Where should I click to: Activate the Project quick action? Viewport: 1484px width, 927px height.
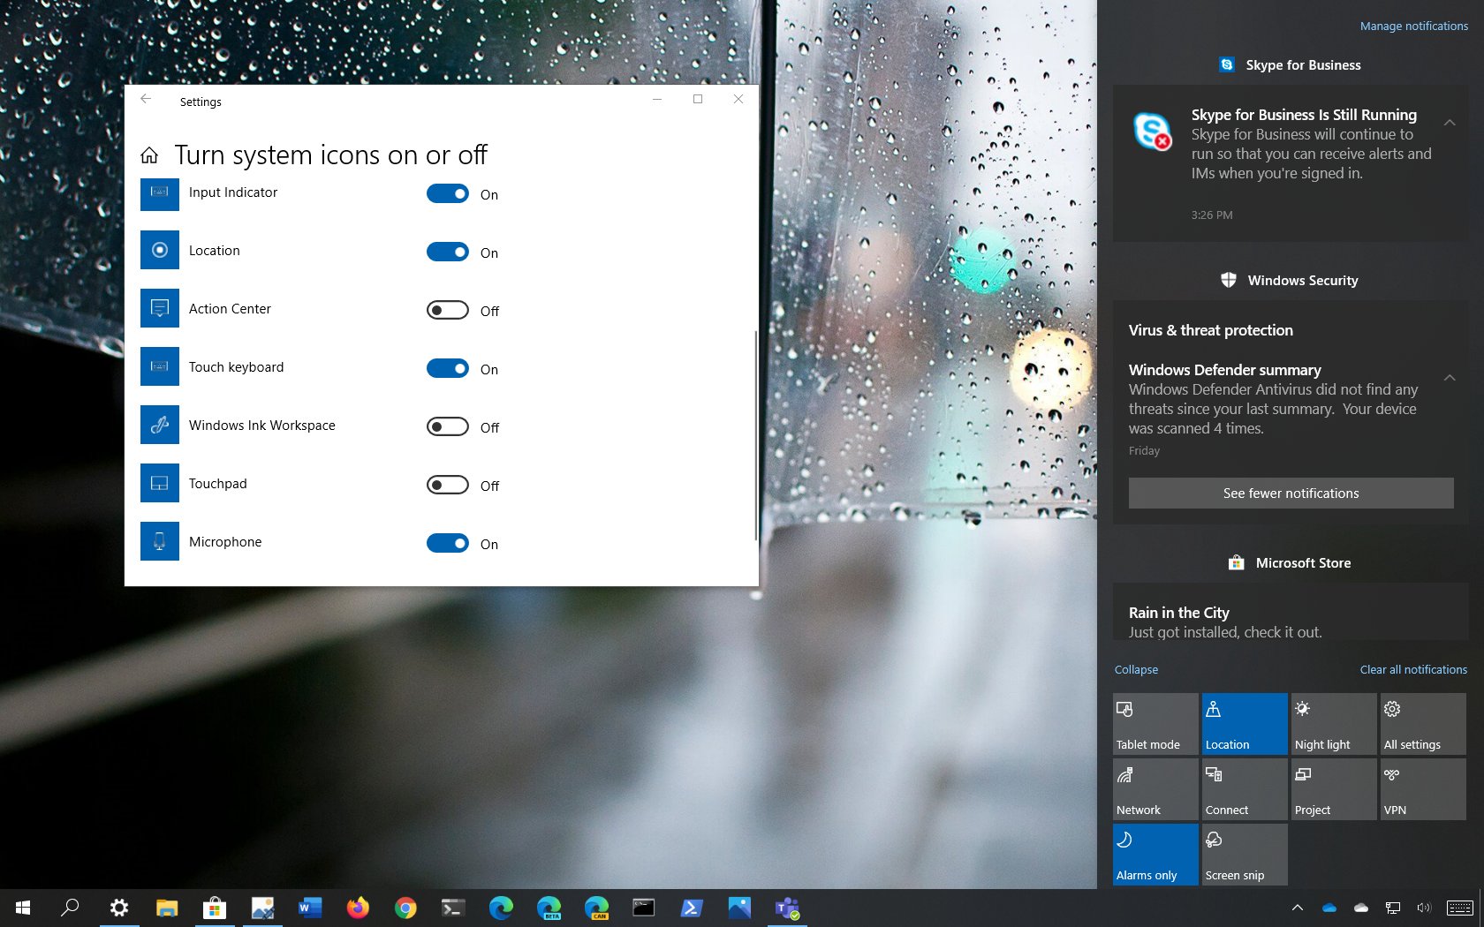pyautogui.click(x=1333, y=788)
